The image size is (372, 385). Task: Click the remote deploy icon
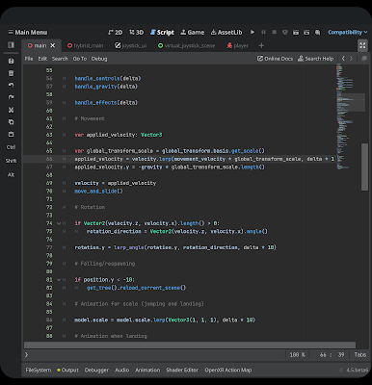(x=285, y=32)
